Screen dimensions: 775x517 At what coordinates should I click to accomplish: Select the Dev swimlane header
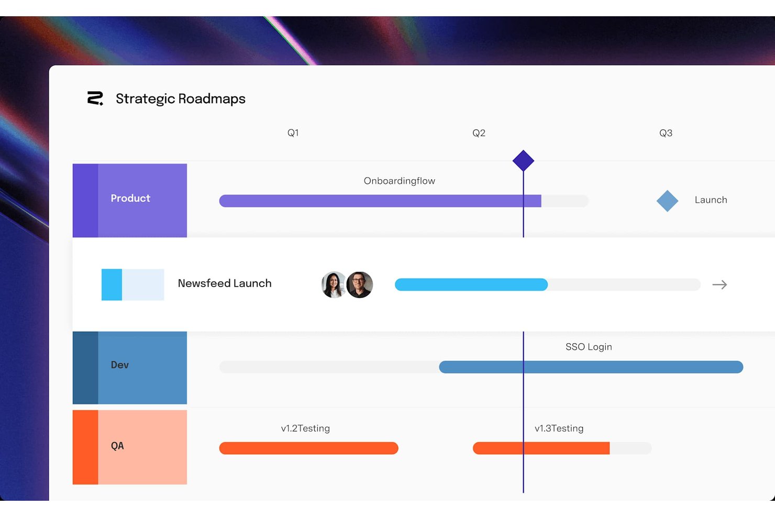click(x=130, y=367)
